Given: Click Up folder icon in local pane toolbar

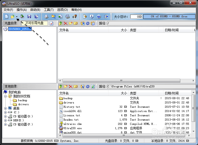Looking at the screenshot, I should tap(61, 86).
